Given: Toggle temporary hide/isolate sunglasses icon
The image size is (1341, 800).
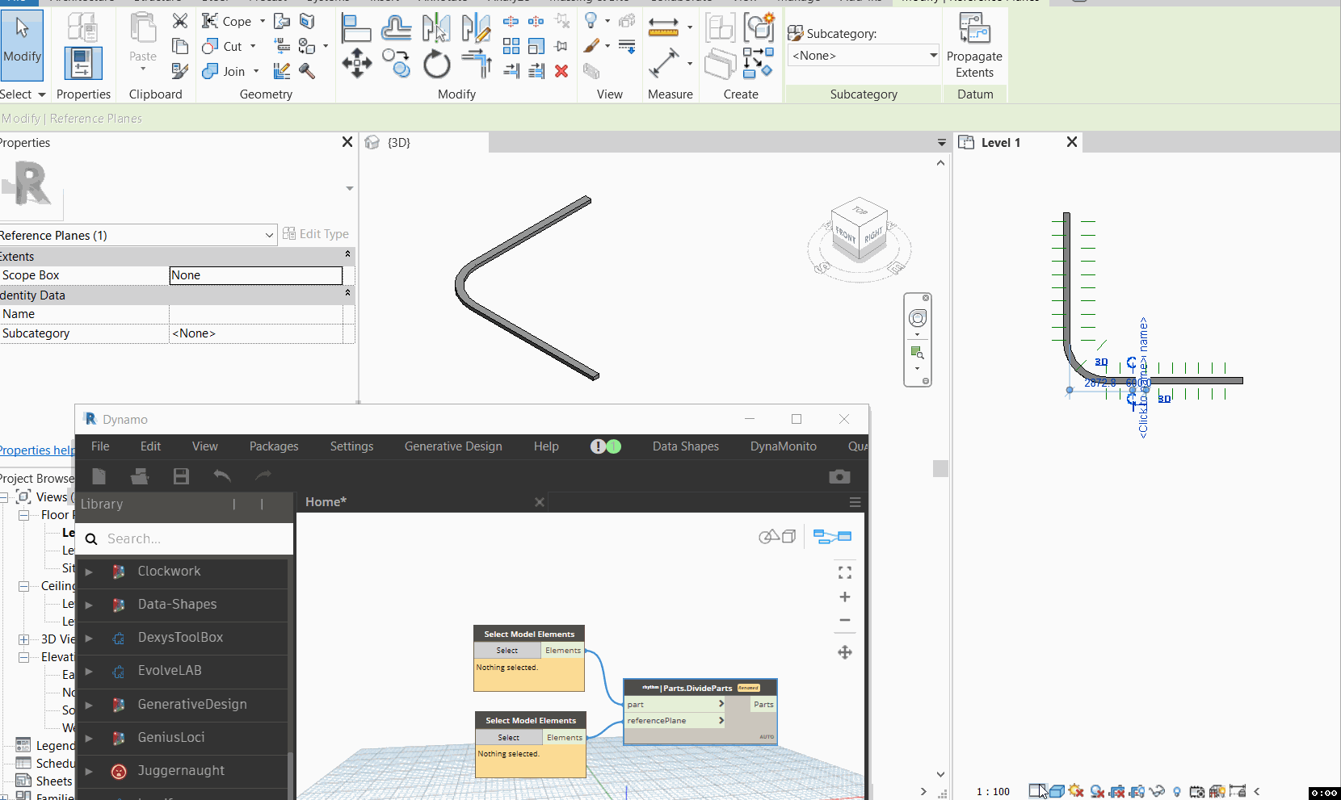Looking at the screenshot, I should tap(1157, 791).
